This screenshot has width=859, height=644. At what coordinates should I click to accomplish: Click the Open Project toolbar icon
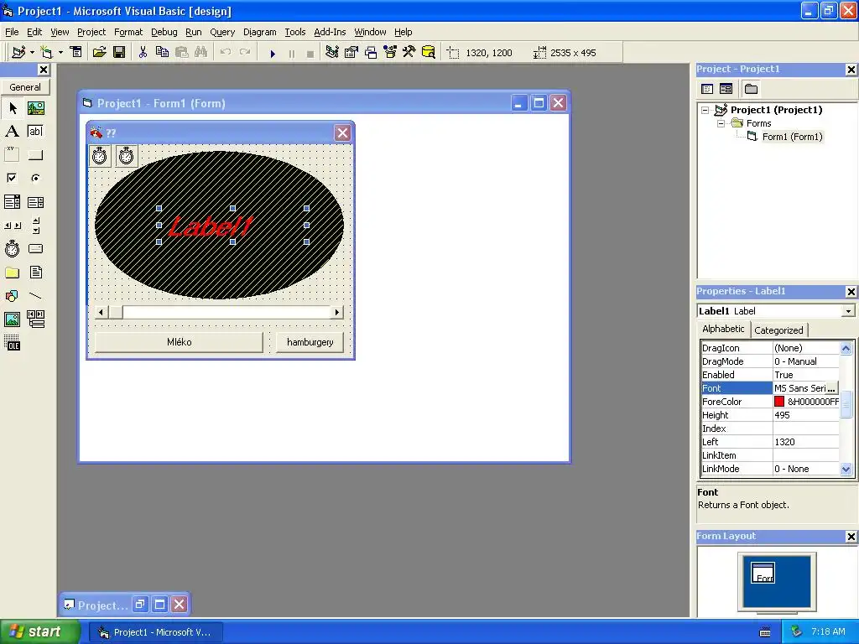tap(99, 53)
